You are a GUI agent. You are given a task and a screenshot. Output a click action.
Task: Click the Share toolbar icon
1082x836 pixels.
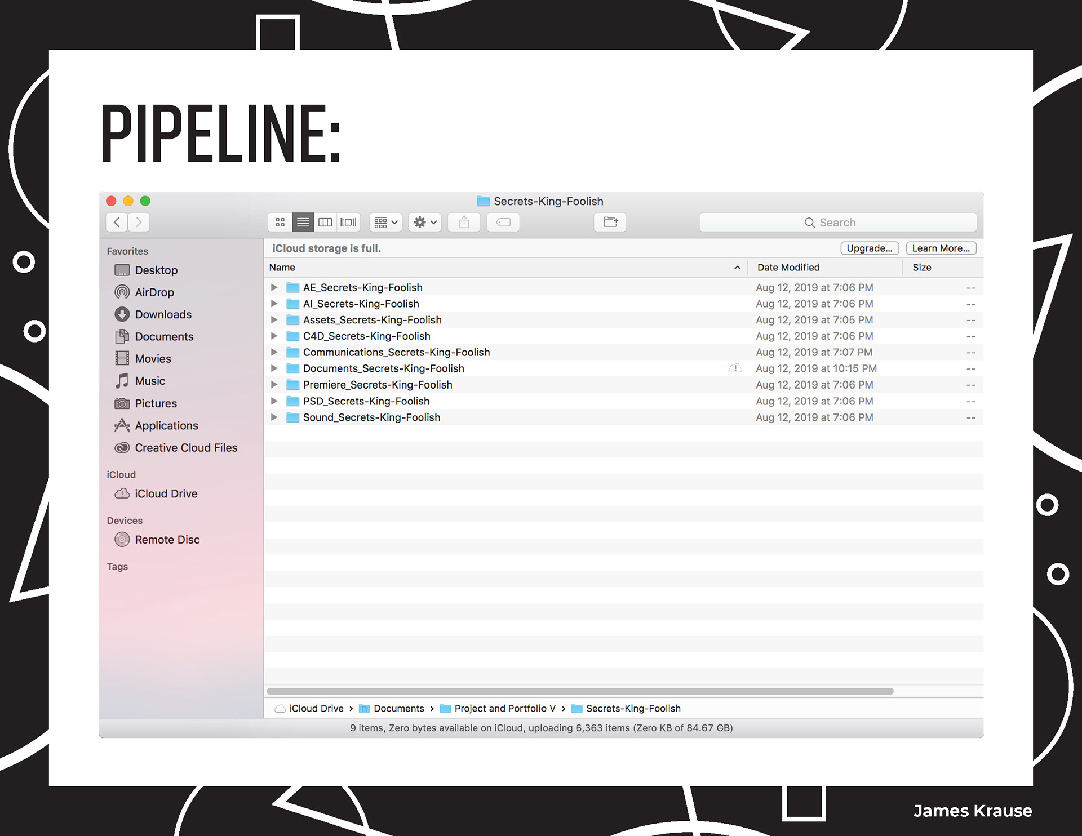pos(464,223)
